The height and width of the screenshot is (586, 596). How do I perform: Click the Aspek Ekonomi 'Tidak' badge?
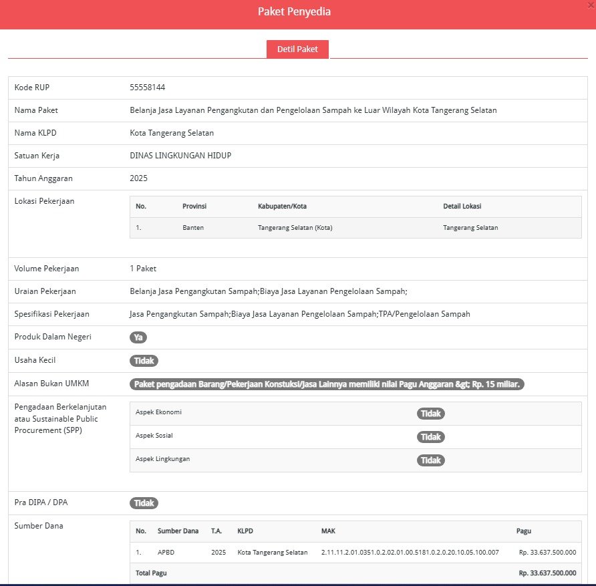(x=431, y=414)
